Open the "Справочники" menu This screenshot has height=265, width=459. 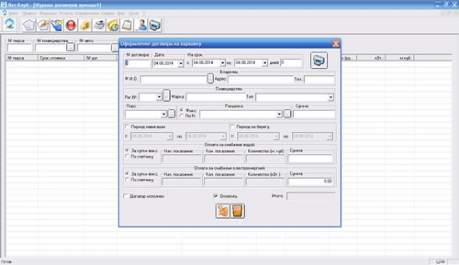[87, 13]
